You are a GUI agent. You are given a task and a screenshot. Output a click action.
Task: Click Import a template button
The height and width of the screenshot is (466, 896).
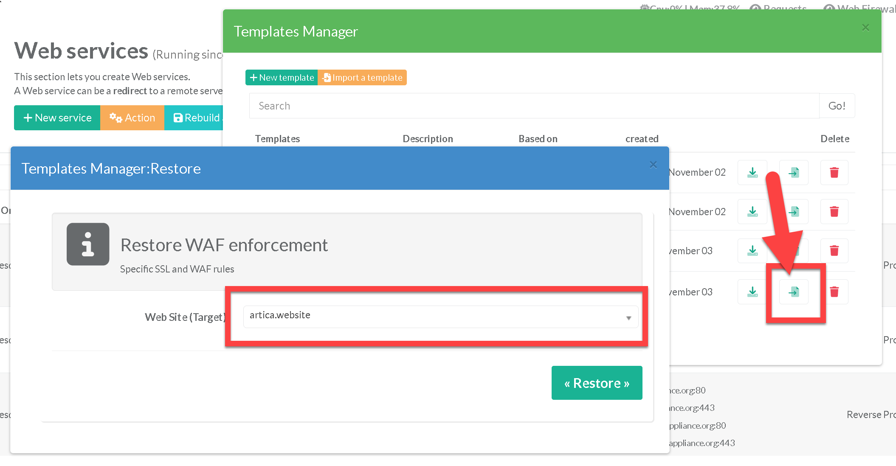click(x=362, y=78)
